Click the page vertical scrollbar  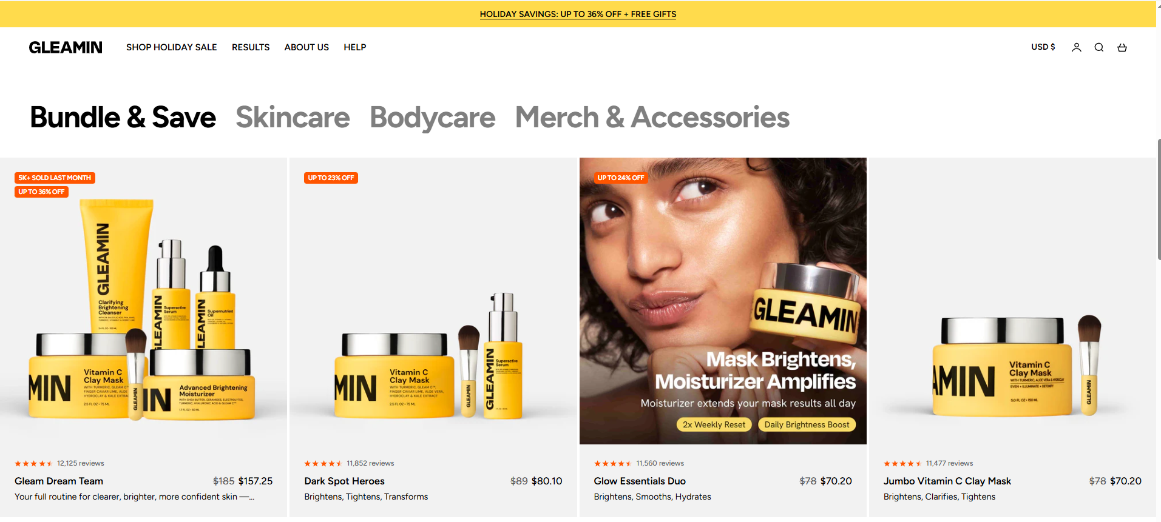click(1159, 200)
